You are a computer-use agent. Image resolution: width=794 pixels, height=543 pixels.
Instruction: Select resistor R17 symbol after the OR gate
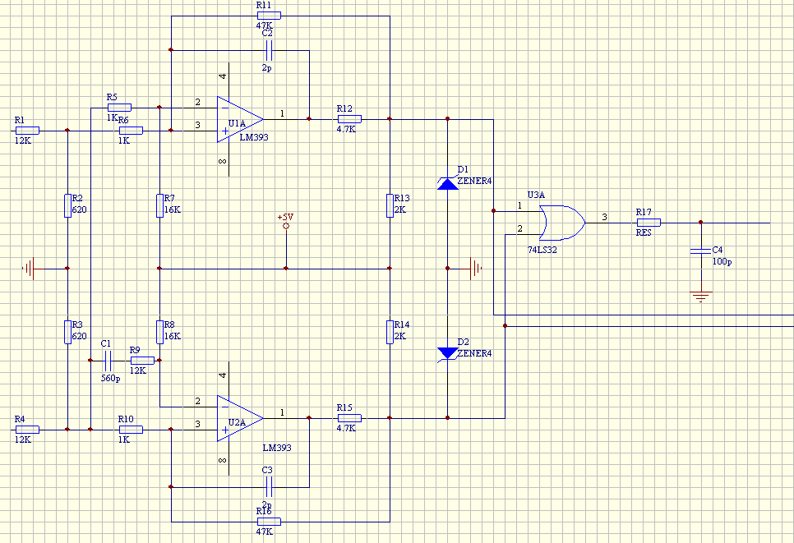649,222
